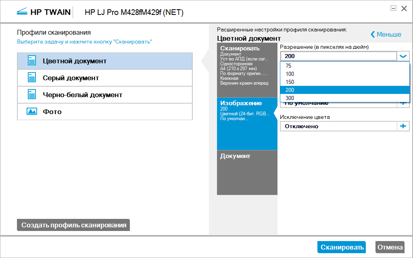
Task: Open the Изображение settings tab
Action: point(247,124)
